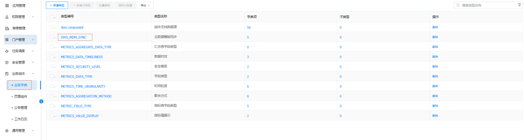Click the 菜单管理 icon in sidebar
Screen dimensions: 524x140
[x=7, y=28]
